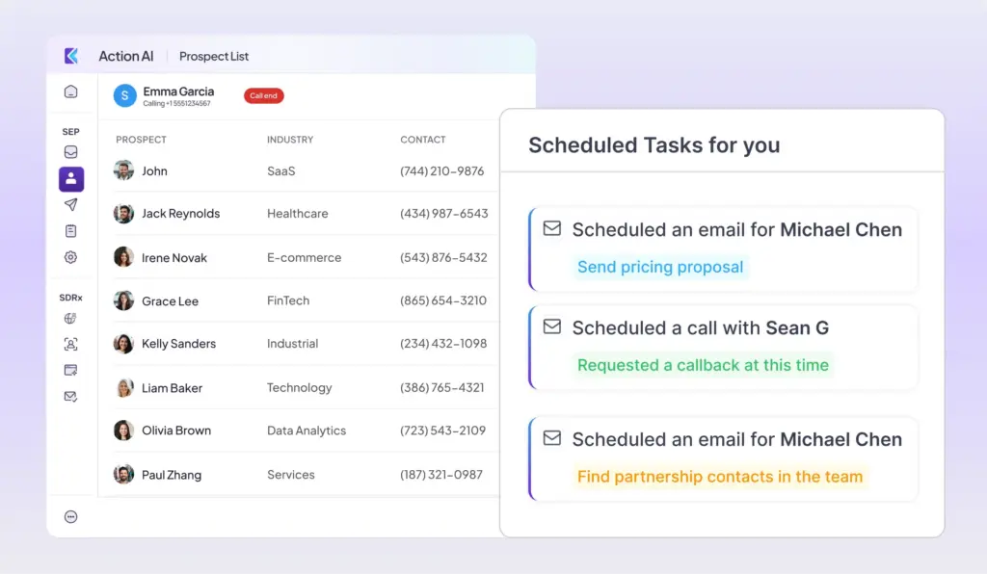Select the purple contacts icon in sidebar
The image size is (987, 574).
tap(70, 178)
